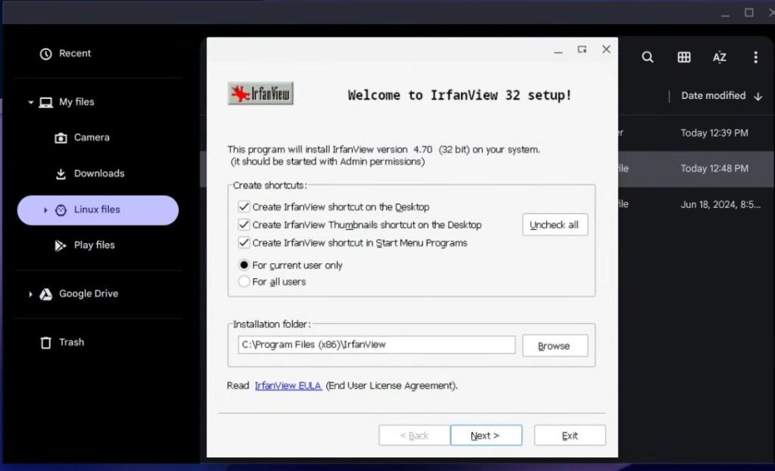Screen dimensions: 775x471
Task: Open Recent in the Files sidebar
Action: point(75,54)
